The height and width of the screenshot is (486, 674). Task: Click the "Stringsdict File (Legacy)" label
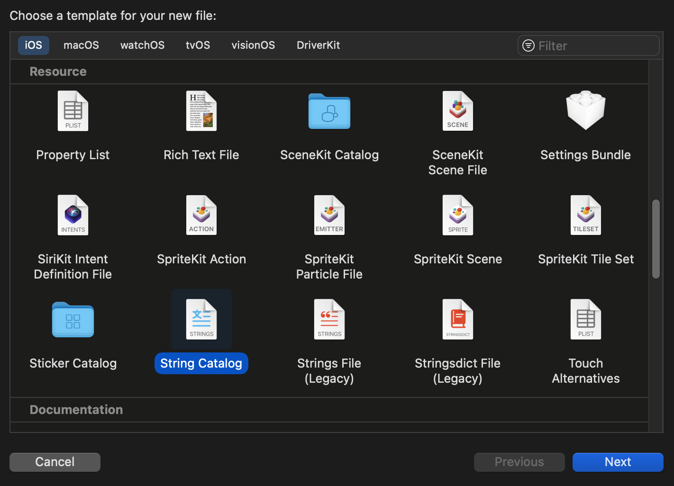click(458, 371)
